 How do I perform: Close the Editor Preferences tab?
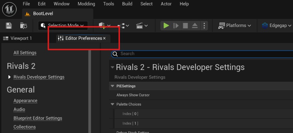[104, 38]
